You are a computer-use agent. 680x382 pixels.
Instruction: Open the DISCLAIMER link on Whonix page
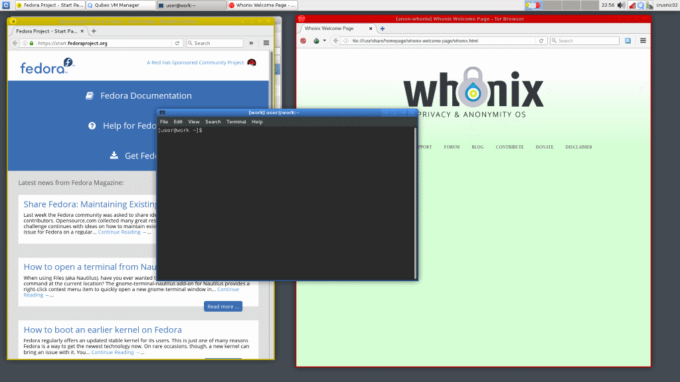click(x=578, y=147)
